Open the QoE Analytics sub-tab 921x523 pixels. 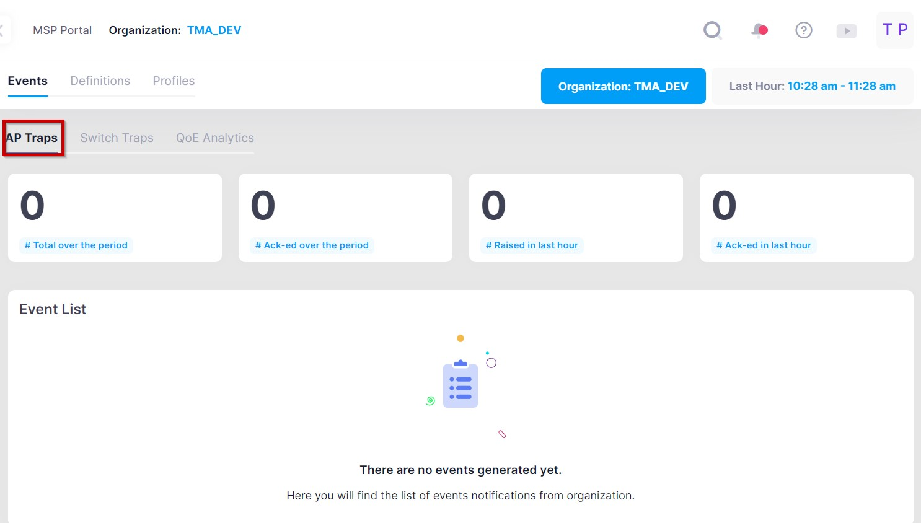[215, 138]
